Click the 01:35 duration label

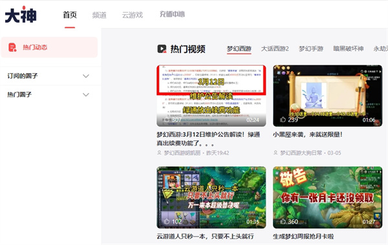(253, 222)
